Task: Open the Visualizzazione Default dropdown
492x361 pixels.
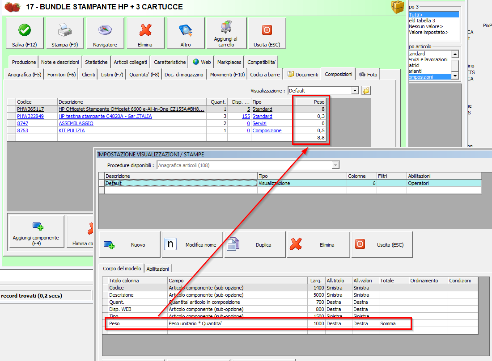Action: 355,91
